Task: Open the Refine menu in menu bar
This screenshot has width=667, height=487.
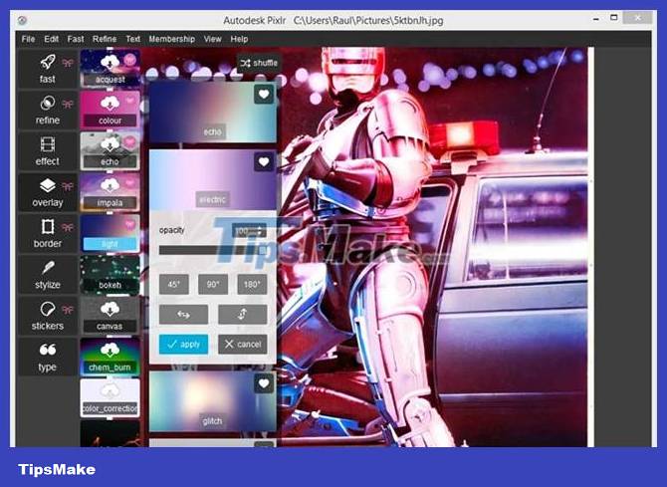Action: 105,39
